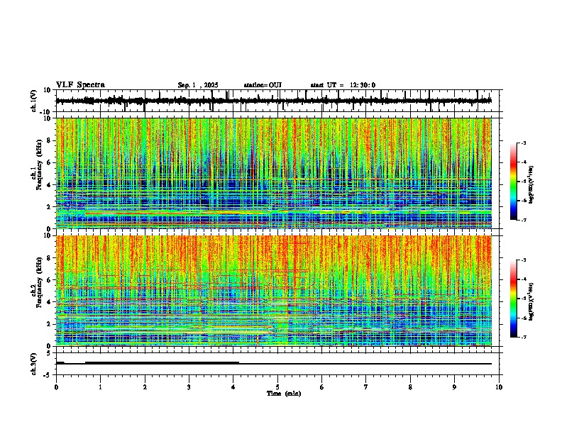Click the '5' tick on Time axis
The height and width of the screenshot is (434, 562).
coord(277,387)
